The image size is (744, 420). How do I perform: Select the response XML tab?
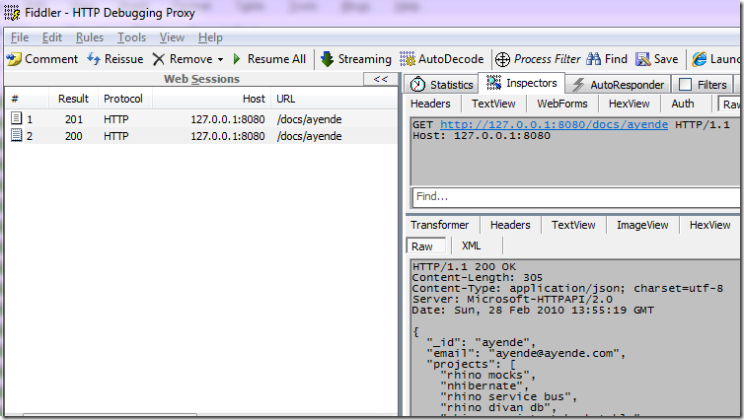pos(472,245)
